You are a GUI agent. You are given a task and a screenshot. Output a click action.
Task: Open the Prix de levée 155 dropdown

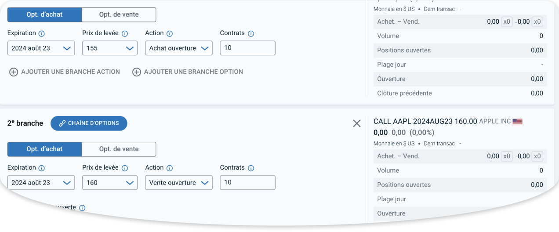tap(110, 48)
